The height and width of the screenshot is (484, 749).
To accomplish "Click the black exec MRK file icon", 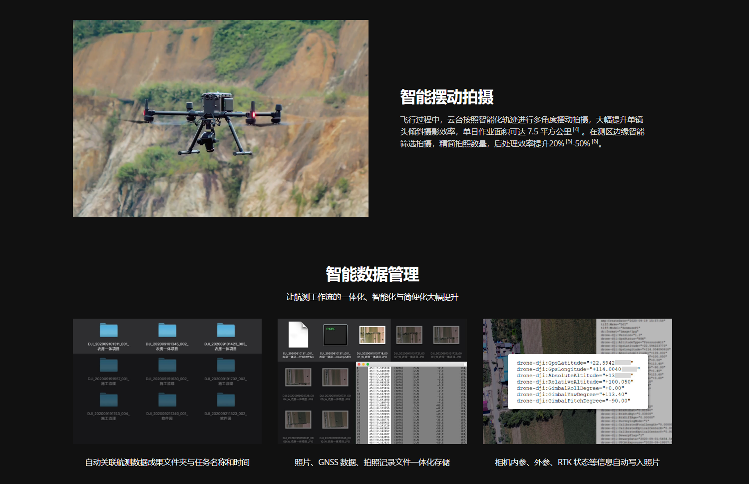I will coord(335,335).
